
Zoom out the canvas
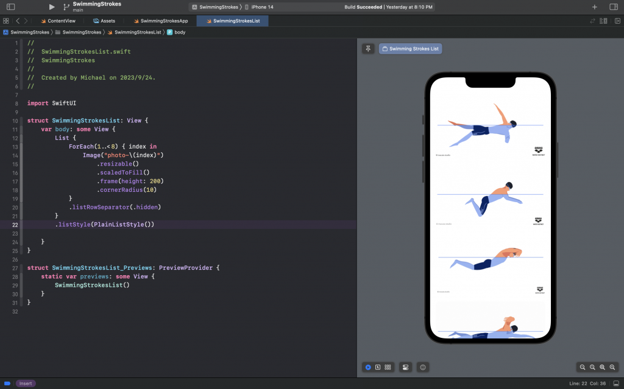[583, 367]
